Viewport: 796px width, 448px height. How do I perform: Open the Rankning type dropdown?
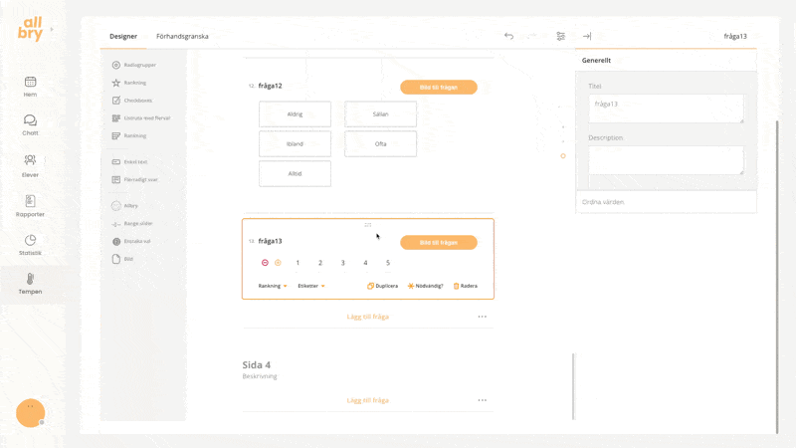point(273,286)
